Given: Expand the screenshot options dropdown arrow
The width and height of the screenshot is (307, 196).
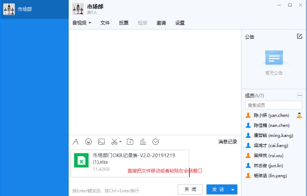Looking at the screenshot, I should click(121, 141).
